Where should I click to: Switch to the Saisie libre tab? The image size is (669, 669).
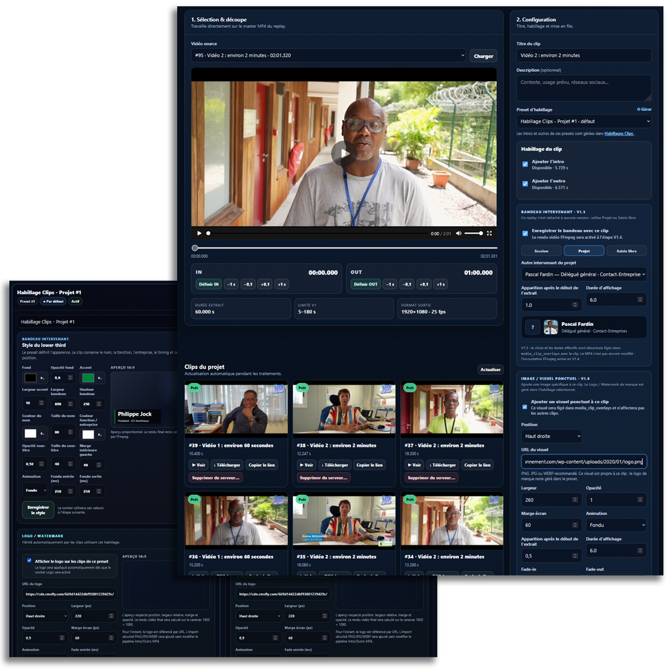pos(626,251)
